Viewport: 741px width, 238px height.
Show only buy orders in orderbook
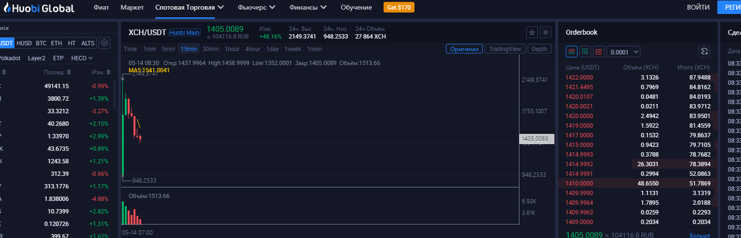pyautogui.click(x=585, y=52)
